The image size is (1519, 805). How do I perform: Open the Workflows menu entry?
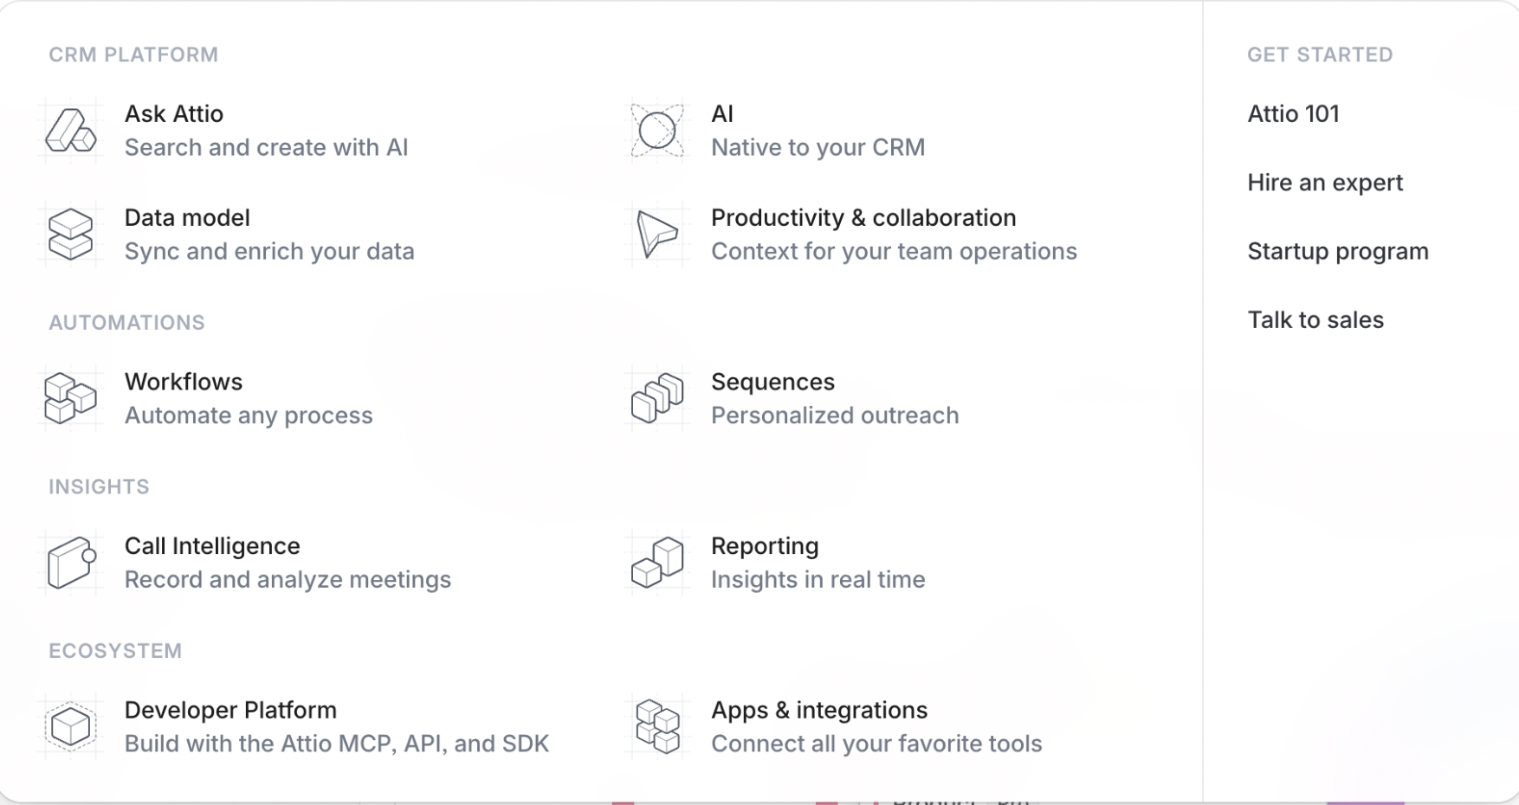[184, 382]
